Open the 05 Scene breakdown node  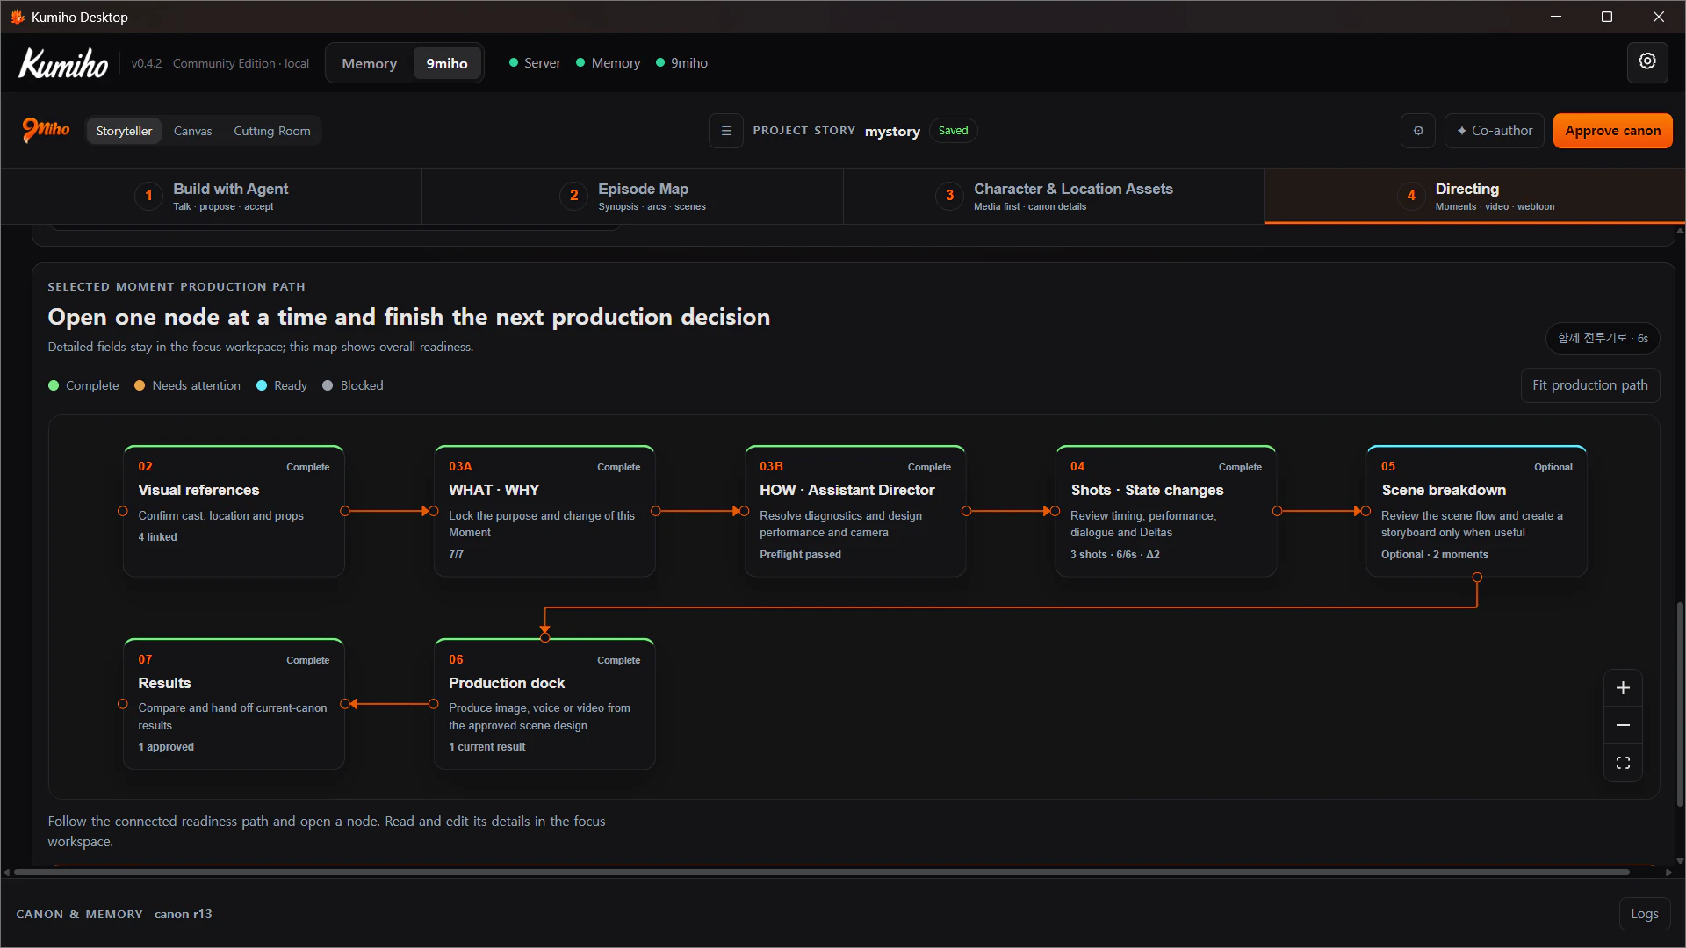[x=1477, y=511]
